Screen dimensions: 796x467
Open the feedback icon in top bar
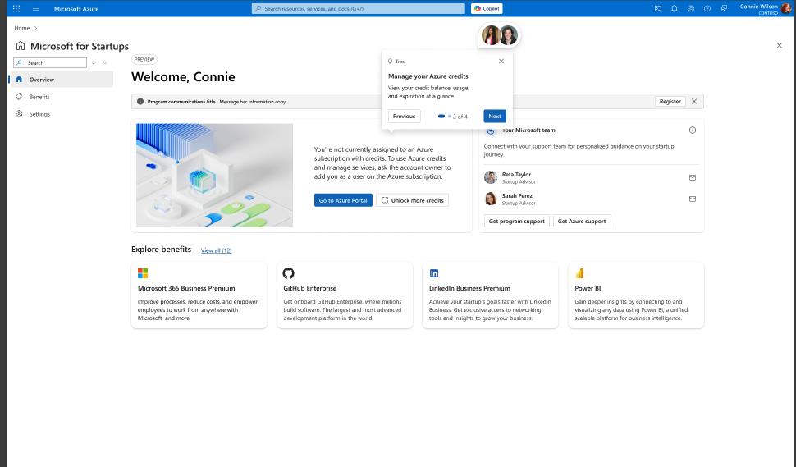pos(724,9)
